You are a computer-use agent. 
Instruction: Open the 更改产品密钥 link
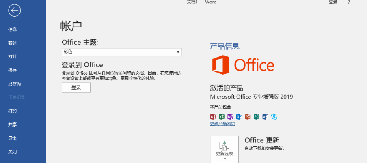[222, 124]
